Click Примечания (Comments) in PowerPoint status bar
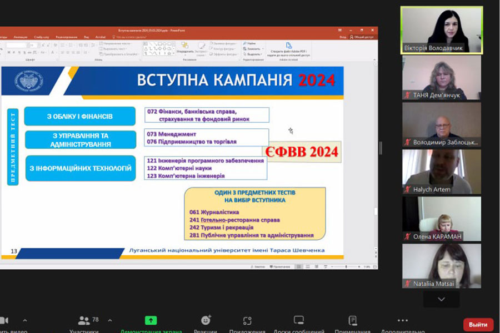This screenshot has height=333, width=500. [x=280, y=267]
